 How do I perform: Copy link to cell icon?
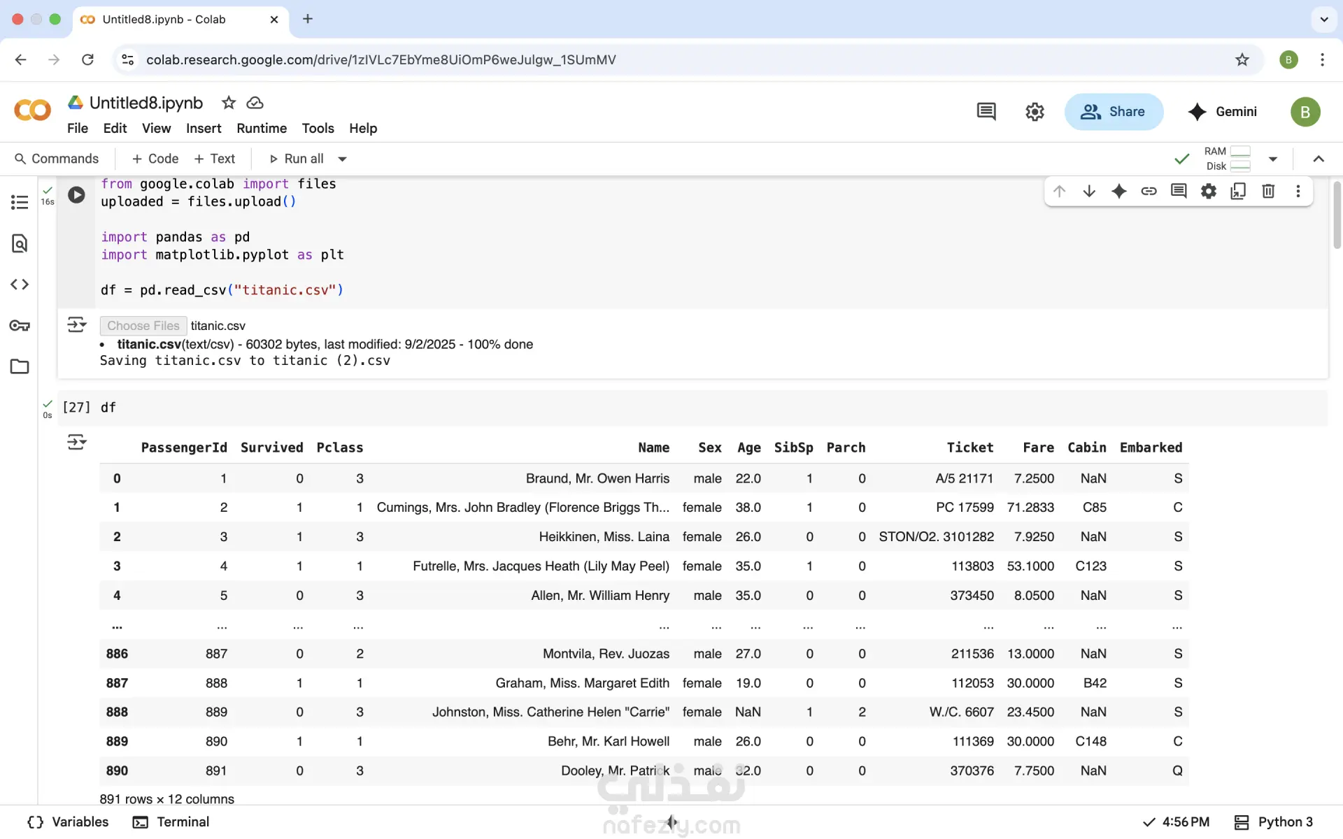click(1149, 191)
